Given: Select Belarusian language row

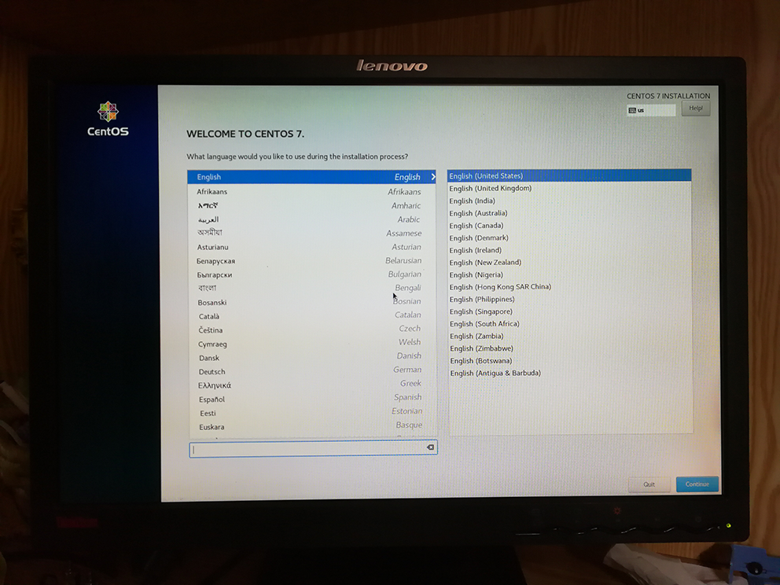Looking at the screenshot, I should point(311,261).
